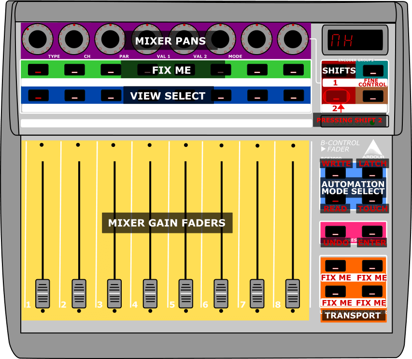
Task: Click the VIEW SELECT label
Action: pyautogui.click(x=168, y=96)
